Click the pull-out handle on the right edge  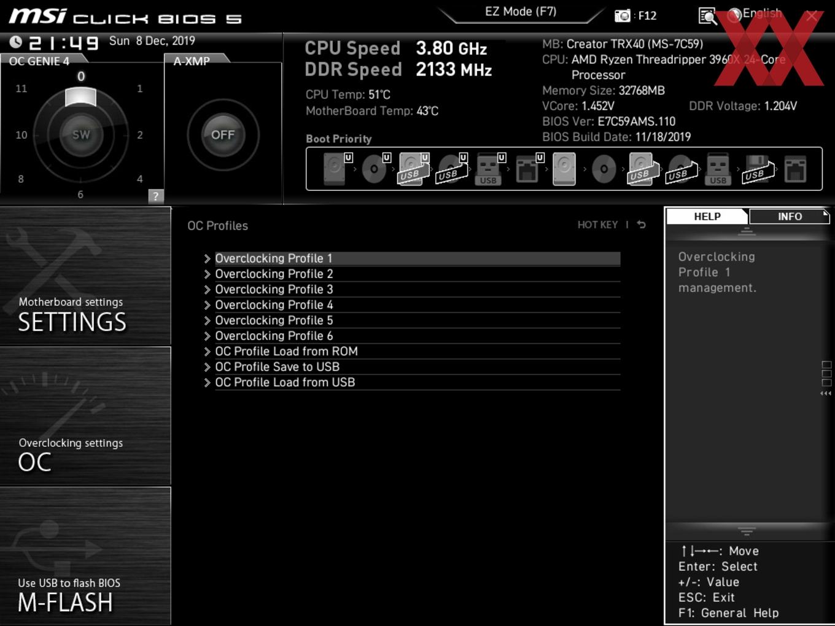(826, 379)
